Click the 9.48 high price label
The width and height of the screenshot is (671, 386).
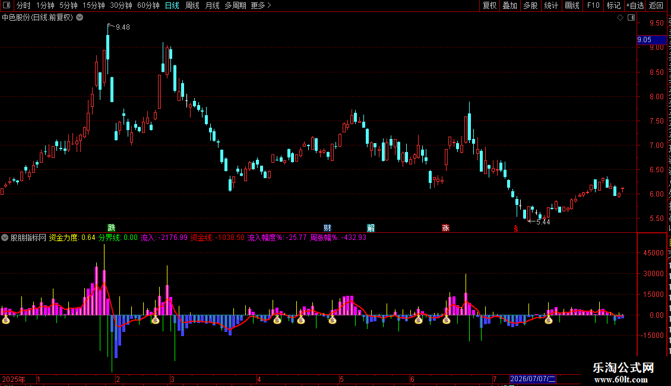pyautogui.click(x=123, y=27)
